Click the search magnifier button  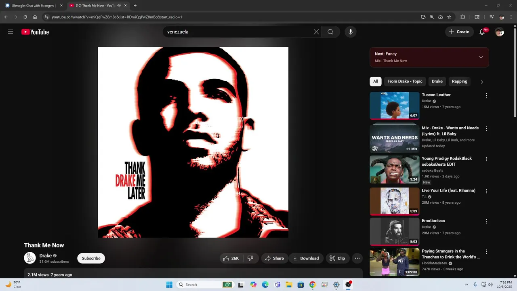click(330, 32)
